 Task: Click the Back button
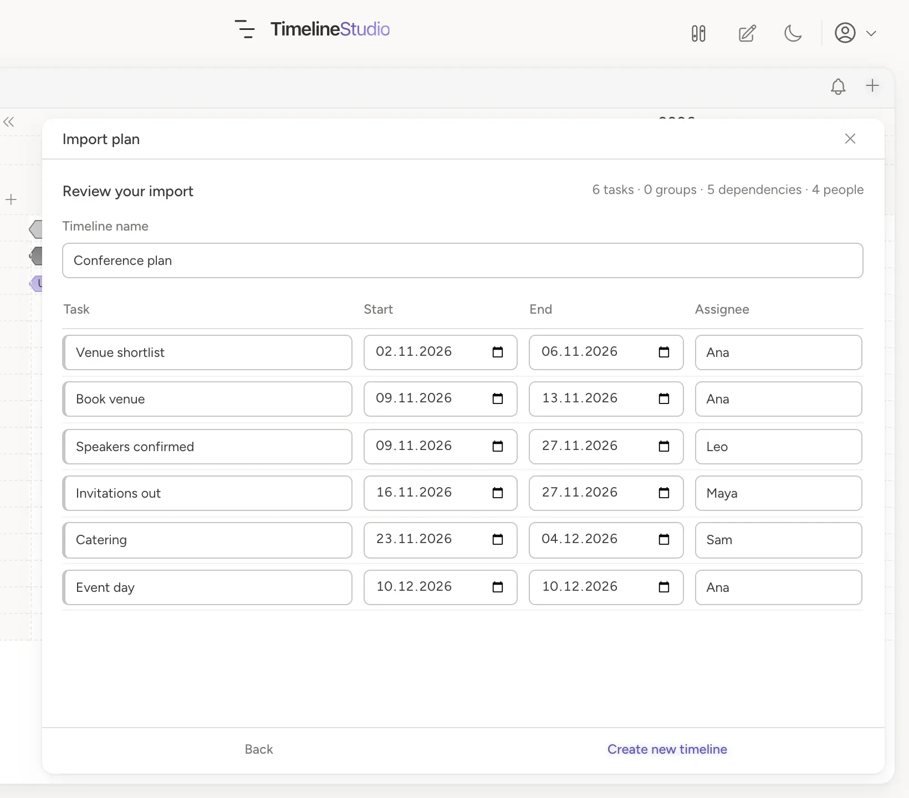point(259,749)
